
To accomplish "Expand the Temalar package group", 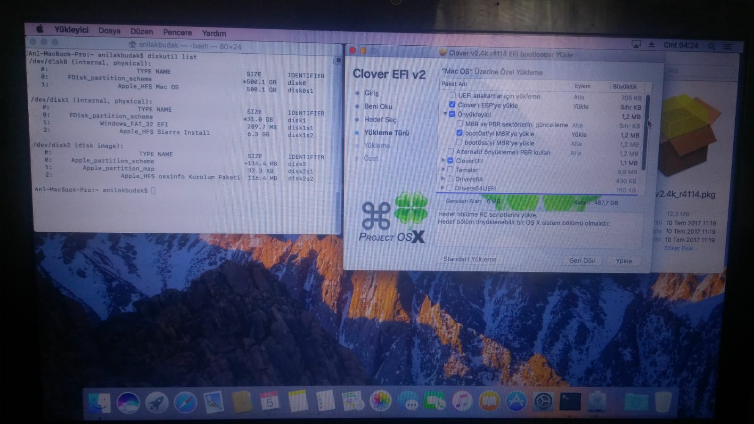I will click(x=443, y=170).
